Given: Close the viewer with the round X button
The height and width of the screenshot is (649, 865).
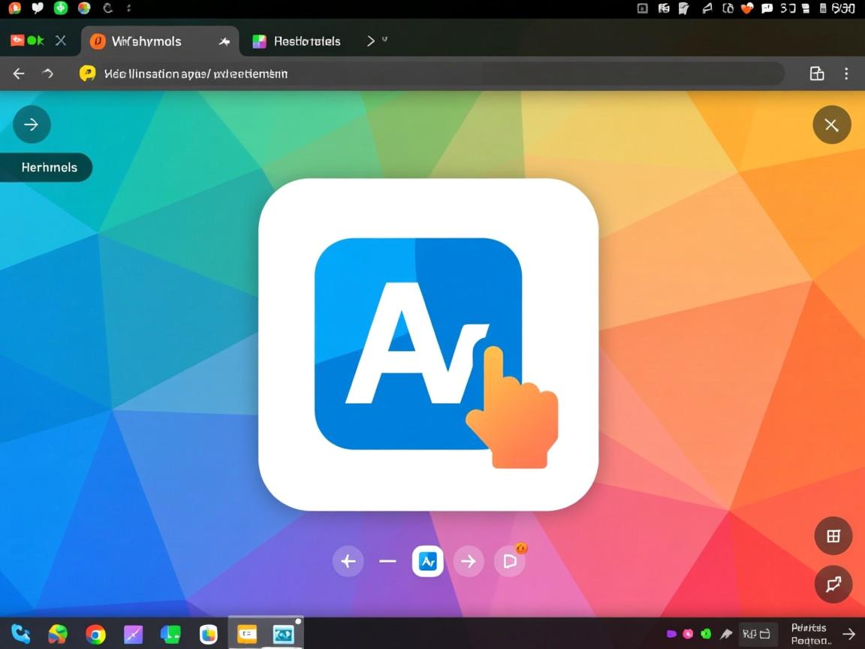Looking at the screenshot, I should 831,125.
